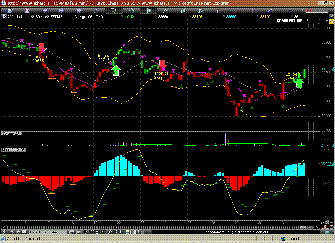The width and height of the screenshot is (335, 243).
Task: Click the fast-forward double arrow icon
Action: [79, 11]
